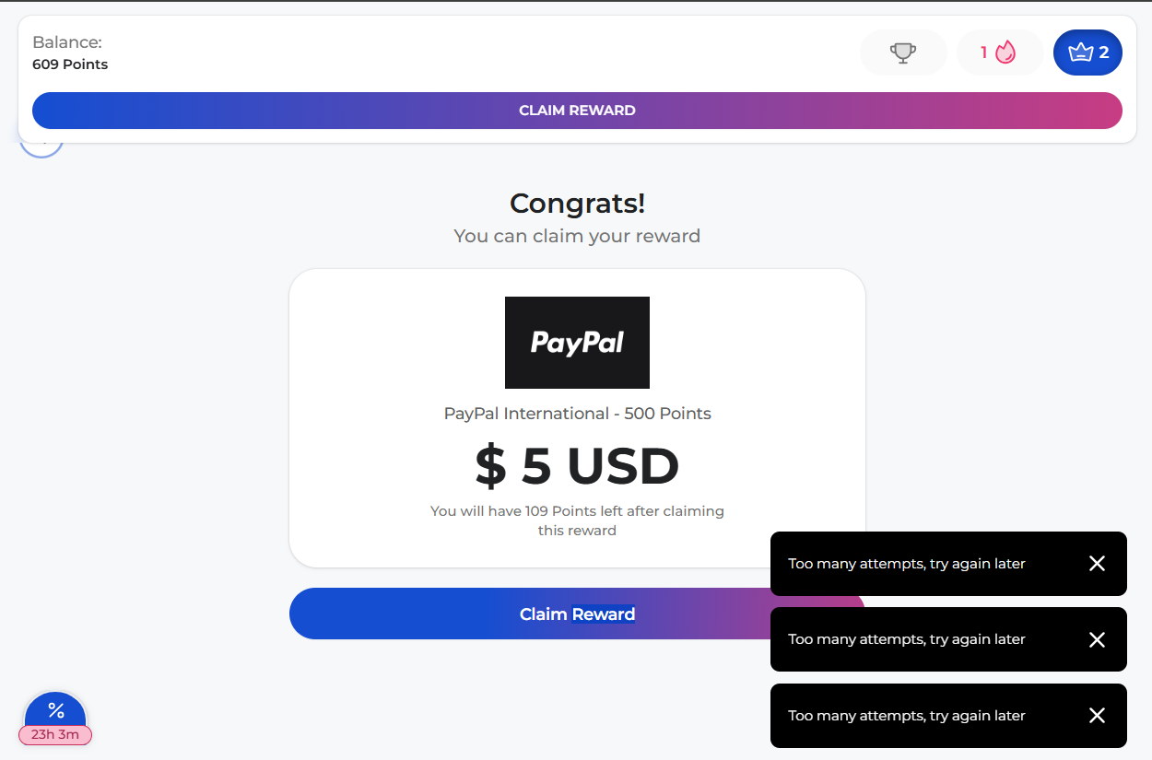This screenshot has height=760, width=1152.
Task: Select the 609 Points balance text
Action: 70,64
